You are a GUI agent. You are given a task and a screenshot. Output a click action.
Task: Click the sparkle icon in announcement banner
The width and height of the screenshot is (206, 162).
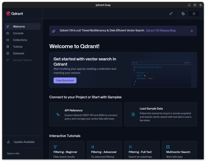54,31
